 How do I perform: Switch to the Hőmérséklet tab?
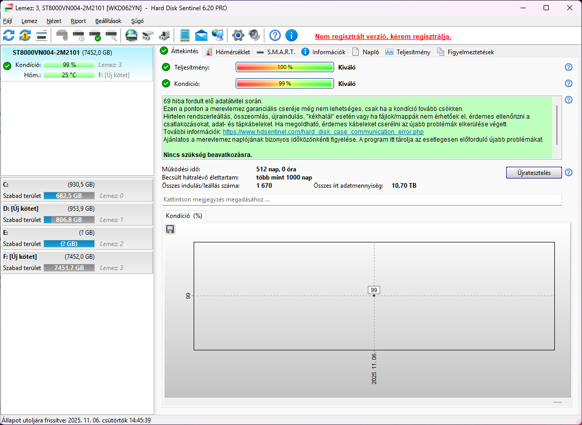click(x=228, y=52)
